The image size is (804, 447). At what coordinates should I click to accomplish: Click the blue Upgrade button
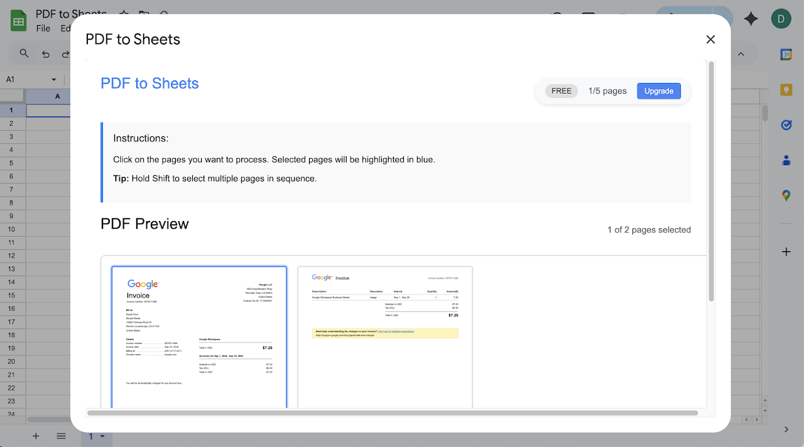[659, 91]
